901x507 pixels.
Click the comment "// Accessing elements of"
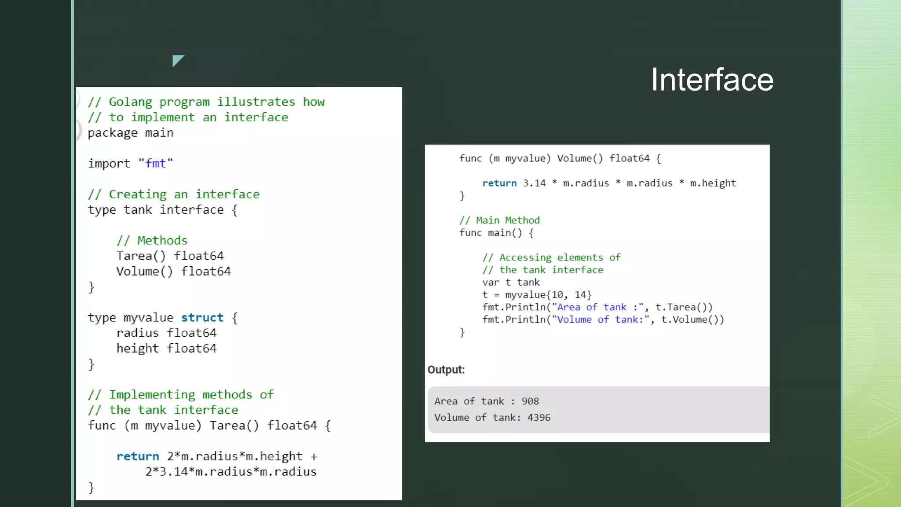pyautogui.click(x=552, y=257)
